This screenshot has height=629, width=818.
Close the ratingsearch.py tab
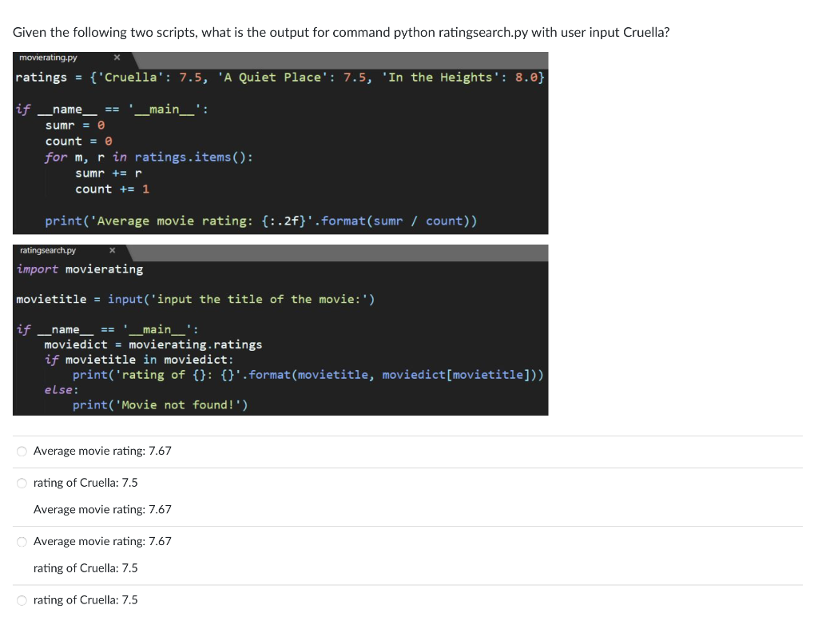112,249
